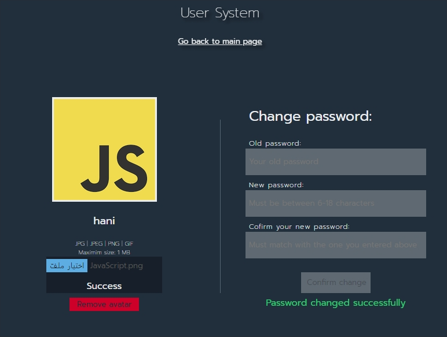Click the JS avatar image

(104, 150)
